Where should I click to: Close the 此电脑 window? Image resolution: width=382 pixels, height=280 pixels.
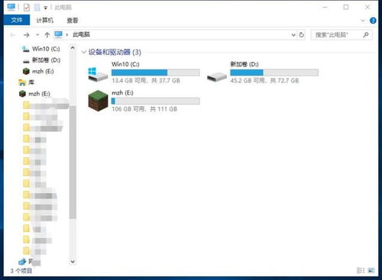pyautogui.click(x=367, y=7)
